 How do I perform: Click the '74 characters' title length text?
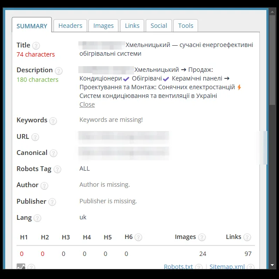click(36, 54)
